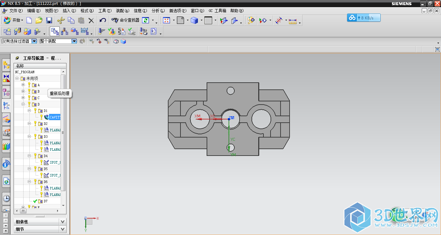This screenshot has width=441, height=235.
Task: Click the green Repeat Command icon
Action: point(146,20)
